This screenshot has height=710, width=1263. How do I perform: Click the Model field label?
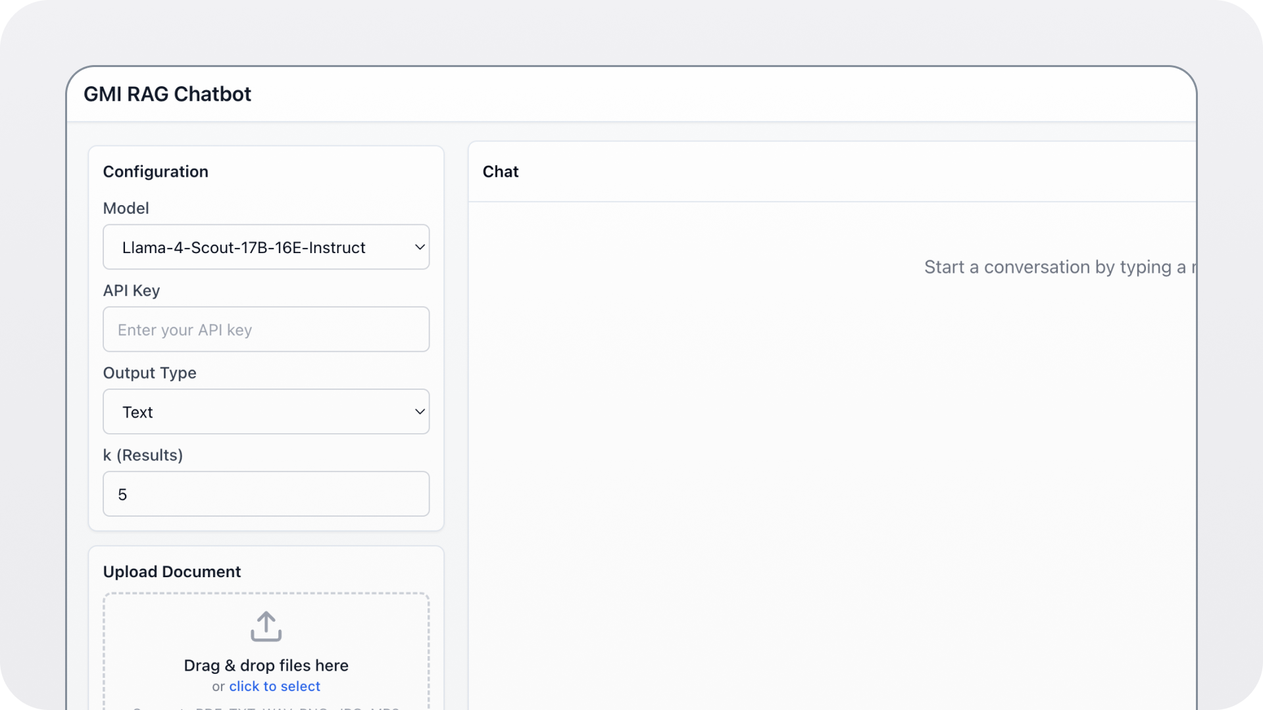point(126,208)
